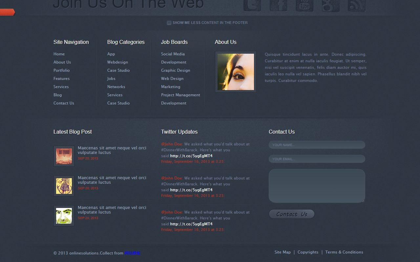
Task: Click the YouTube social icon
Action: (304, 6)
